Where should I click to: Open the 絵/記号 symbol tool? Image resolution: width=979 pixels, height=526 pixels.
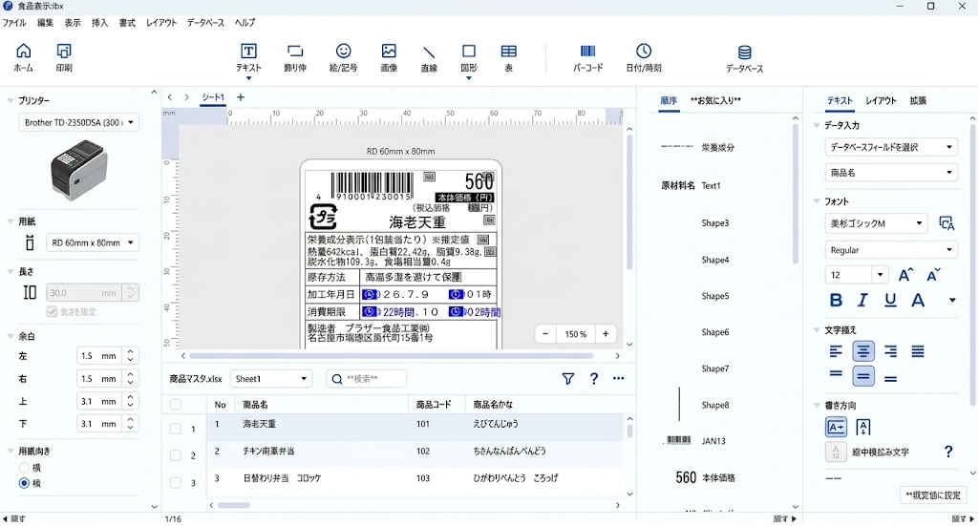coord(344,58)
